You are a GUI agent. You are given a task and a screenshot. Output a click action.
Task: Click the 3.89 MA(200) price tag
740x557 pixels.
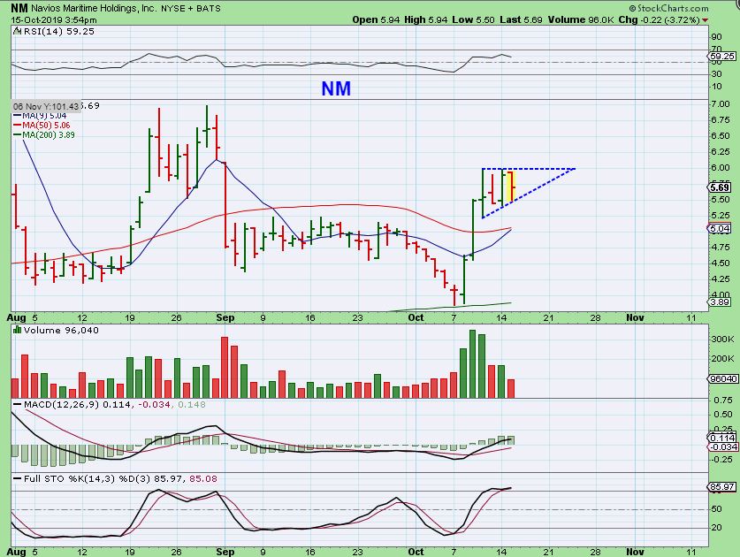pyautogui.click(x=721, y=302)
